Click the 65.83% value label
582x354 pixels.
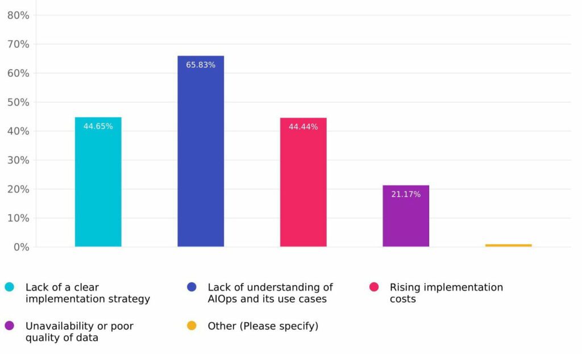click(x=201, y=65)
